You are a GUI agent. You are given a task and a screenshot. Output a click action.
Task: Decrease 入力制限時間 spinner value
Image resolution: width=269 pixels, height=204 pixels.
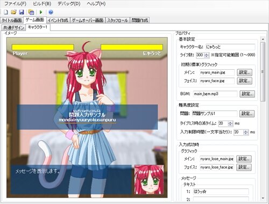point(246,134)
